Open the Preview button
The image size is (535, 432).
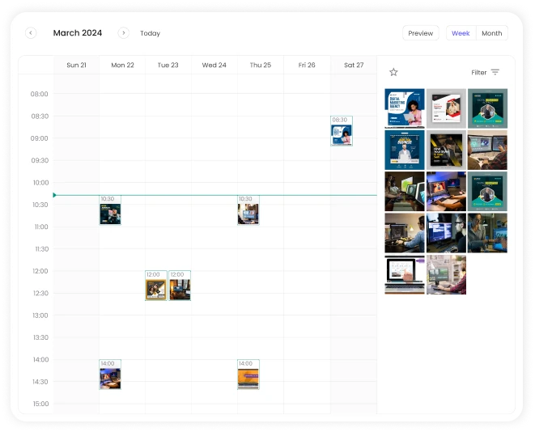420,33
